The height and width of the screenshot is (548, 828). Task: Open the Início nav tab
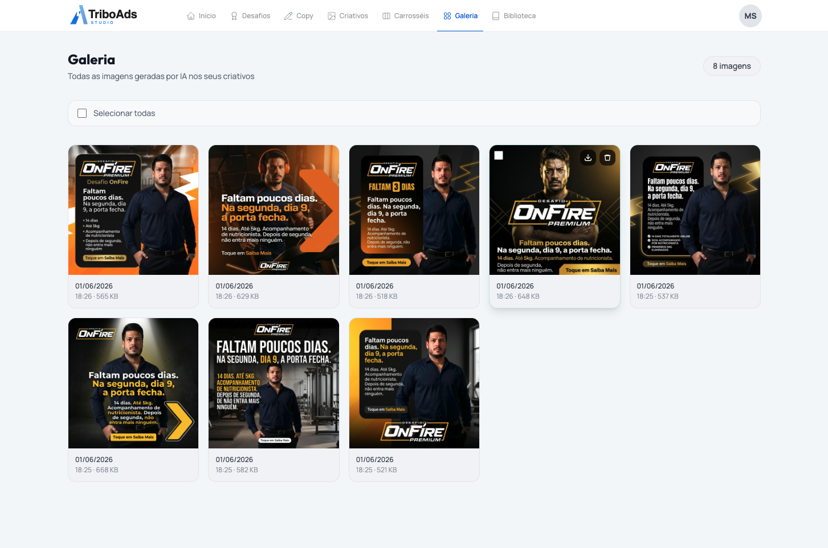(202, 16)
